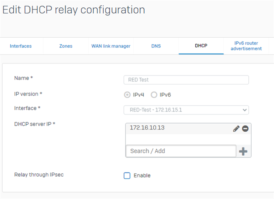Enable the Relay through IPsec checkbox
Image resolution: width=274 pixels, height=199 pixels.
coord(127,175)
